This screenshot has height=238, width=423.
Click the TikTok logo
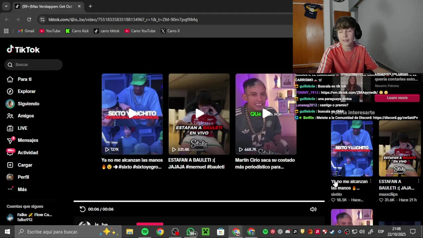[23, 50]
